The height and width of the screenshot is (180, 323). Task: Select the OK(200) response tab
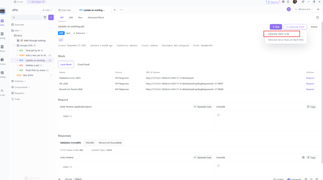90,143
